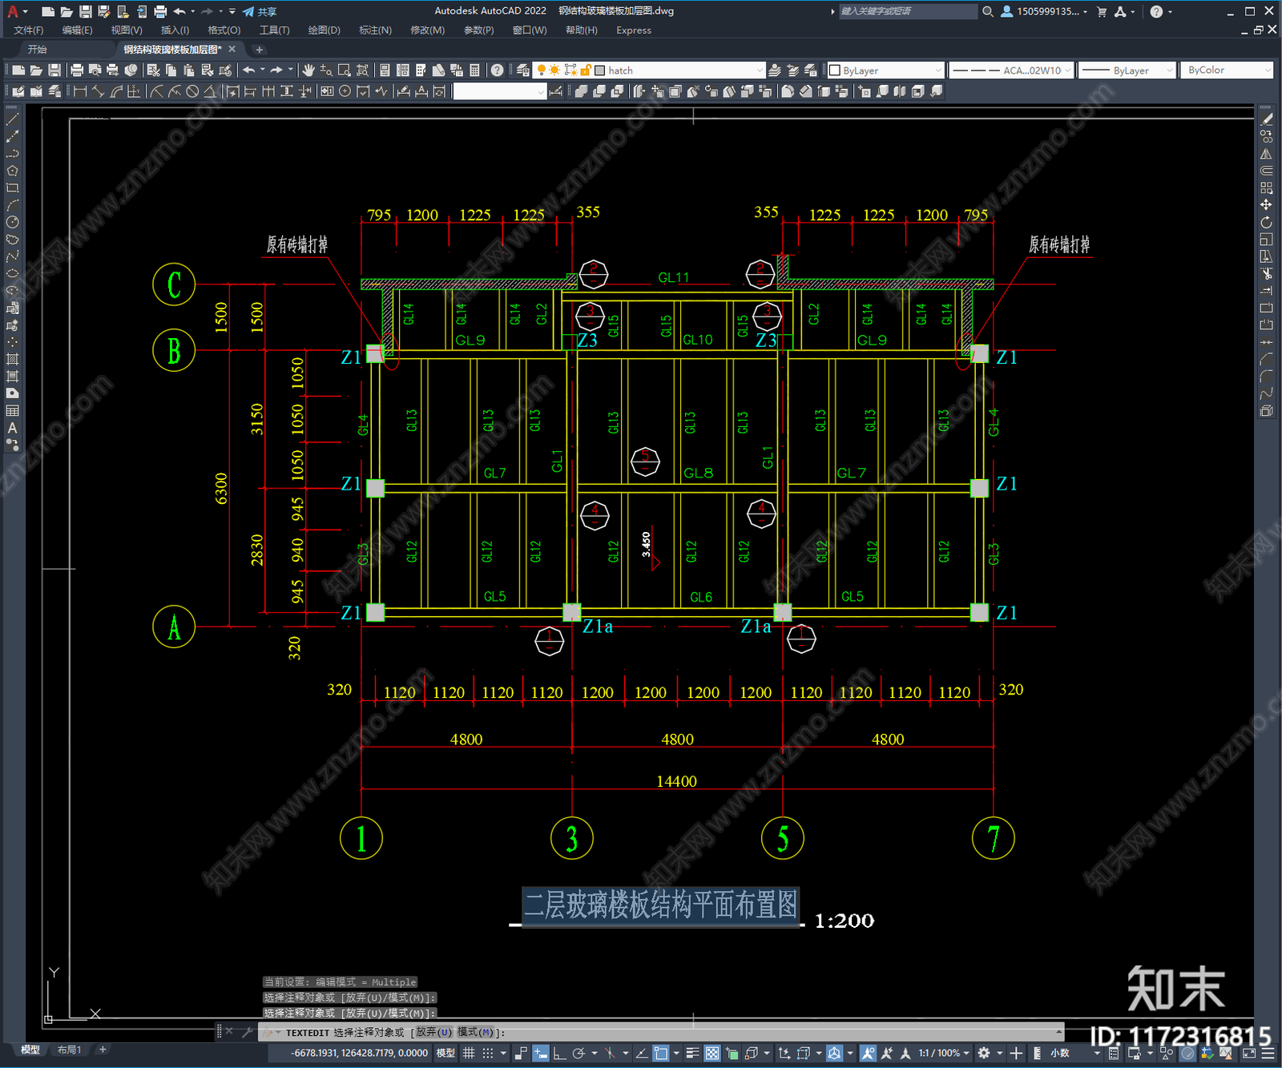The image size is (1282, 1068).
Task: Select the Circle tool in draw toolbar
Action: (x=12, y=222)
